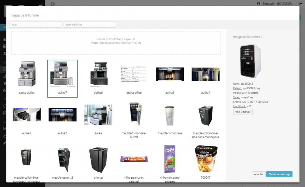
Task: Toggle the hamburger menu icon
Action: [x=41, y=4]
